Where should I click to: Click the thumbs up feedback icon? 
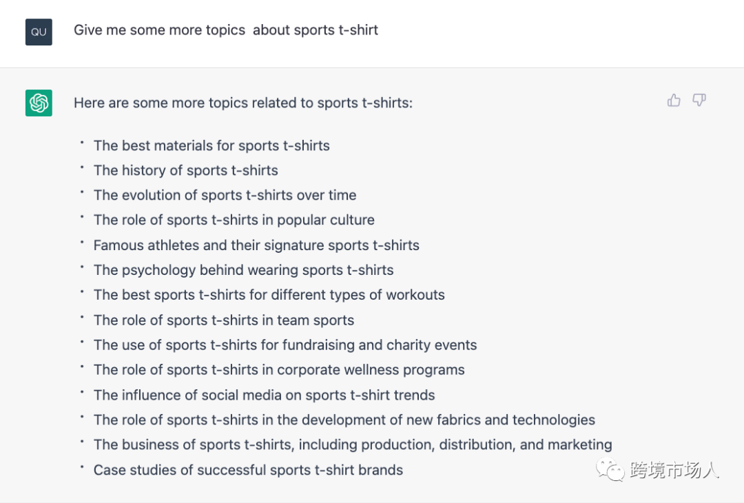point(674,101)
